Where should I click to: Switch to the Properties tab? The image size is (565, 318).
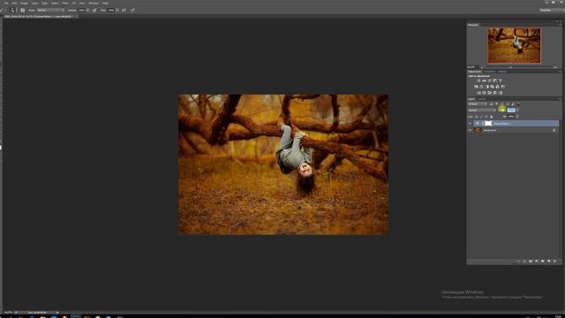click(x=490, y=72)
